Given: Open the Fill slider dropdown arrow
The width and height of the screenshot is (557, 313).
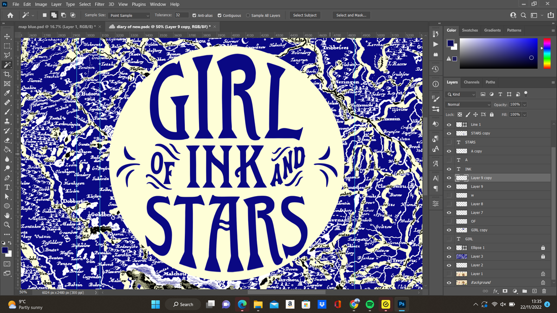Looking at the screenshot, I should point(524,115).
